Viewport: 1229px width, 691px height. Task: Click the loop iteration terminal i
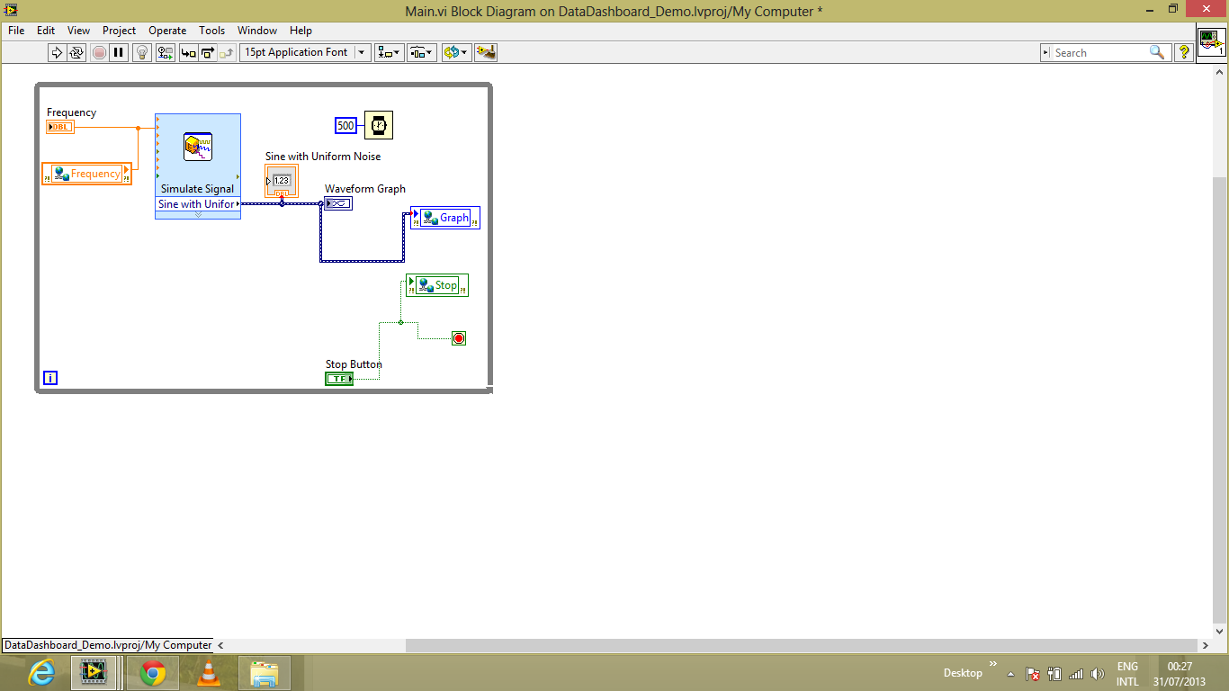coord(50,378)
